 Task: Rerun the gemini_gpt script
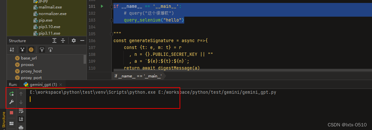[x=11, y=94]
